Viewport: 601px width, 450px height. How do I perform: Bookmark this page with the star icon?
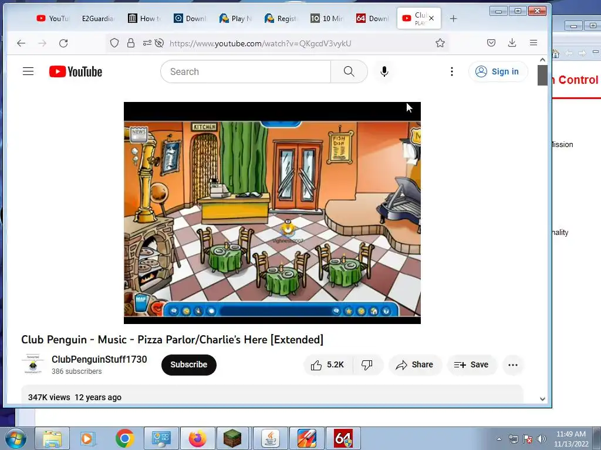[440, 43]
